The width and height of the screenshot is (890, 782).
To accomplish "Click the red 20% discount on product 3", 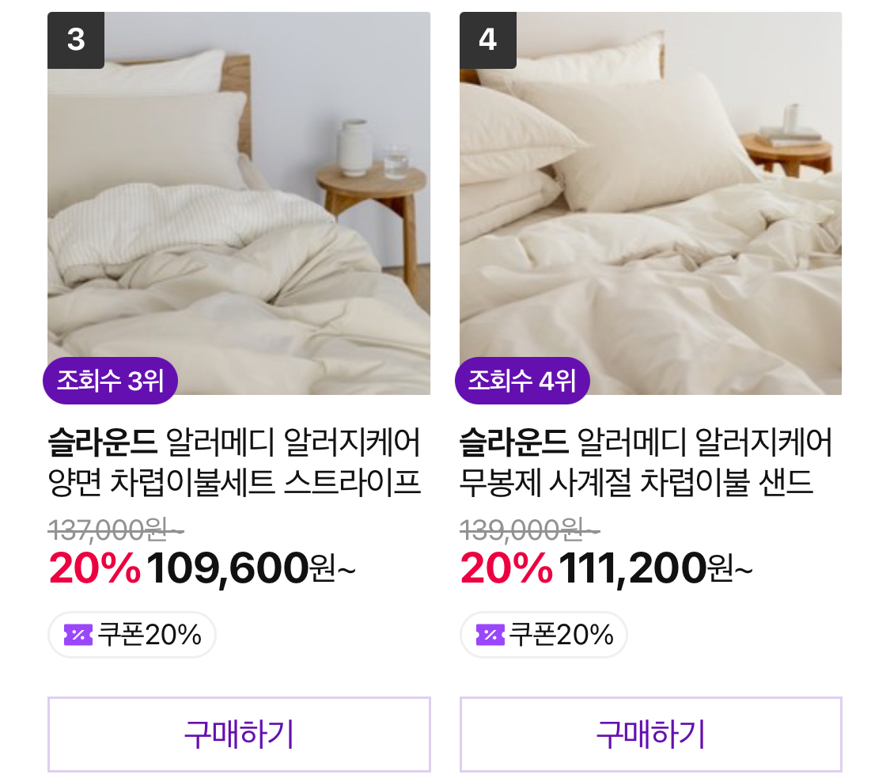I will tap(94, 568).
